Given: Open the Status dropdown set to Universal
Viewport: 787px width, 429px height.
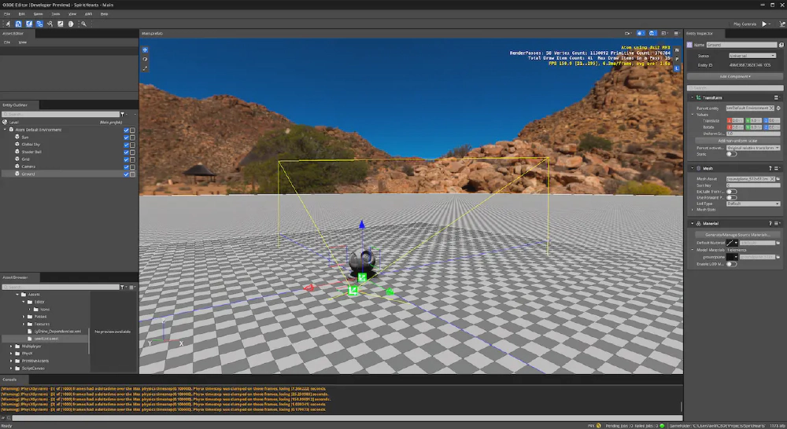Looking at the screenshot, I should tap(752, 56).
